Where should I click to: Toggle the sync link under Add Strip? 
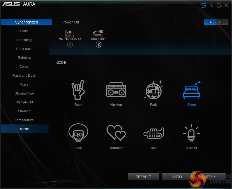(98, 45)
